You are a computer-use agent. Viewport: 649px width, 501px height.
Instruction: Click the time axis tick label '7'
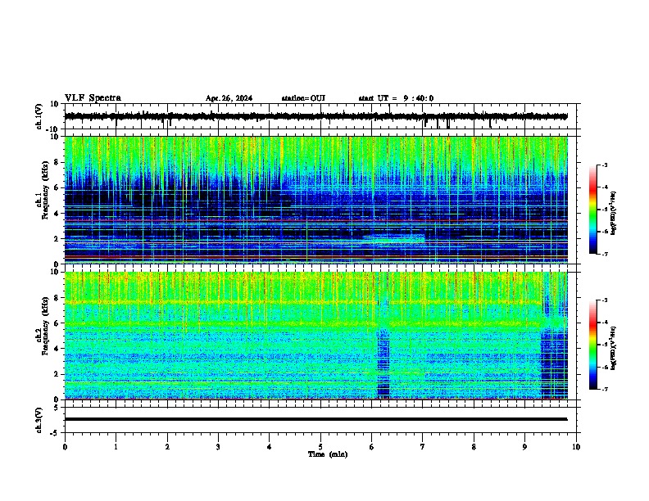(x=423, y=447)
